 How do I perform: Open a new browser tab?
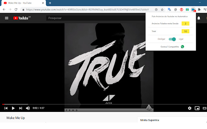coord(50,3)
